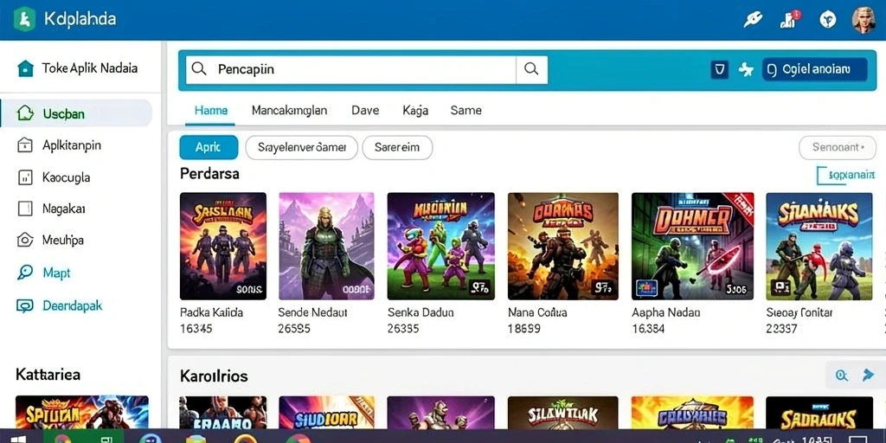Click the Kaocugla sidebar icon

point(25,177)
